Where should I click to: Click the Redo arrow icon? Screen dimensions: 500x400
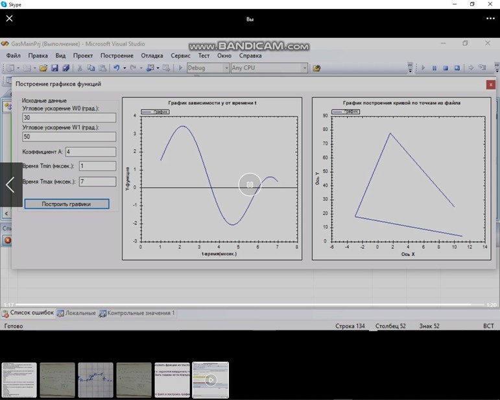[133, 68]
